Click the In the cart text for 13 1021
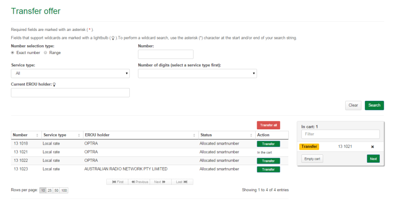395x204 pixels. 264,152
